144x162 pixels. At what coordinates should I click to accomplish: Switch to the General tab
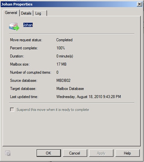coord(11,13)
